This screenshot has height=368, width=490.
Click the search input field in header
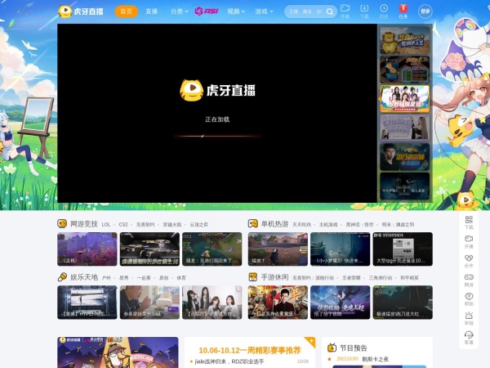[304, 11]
